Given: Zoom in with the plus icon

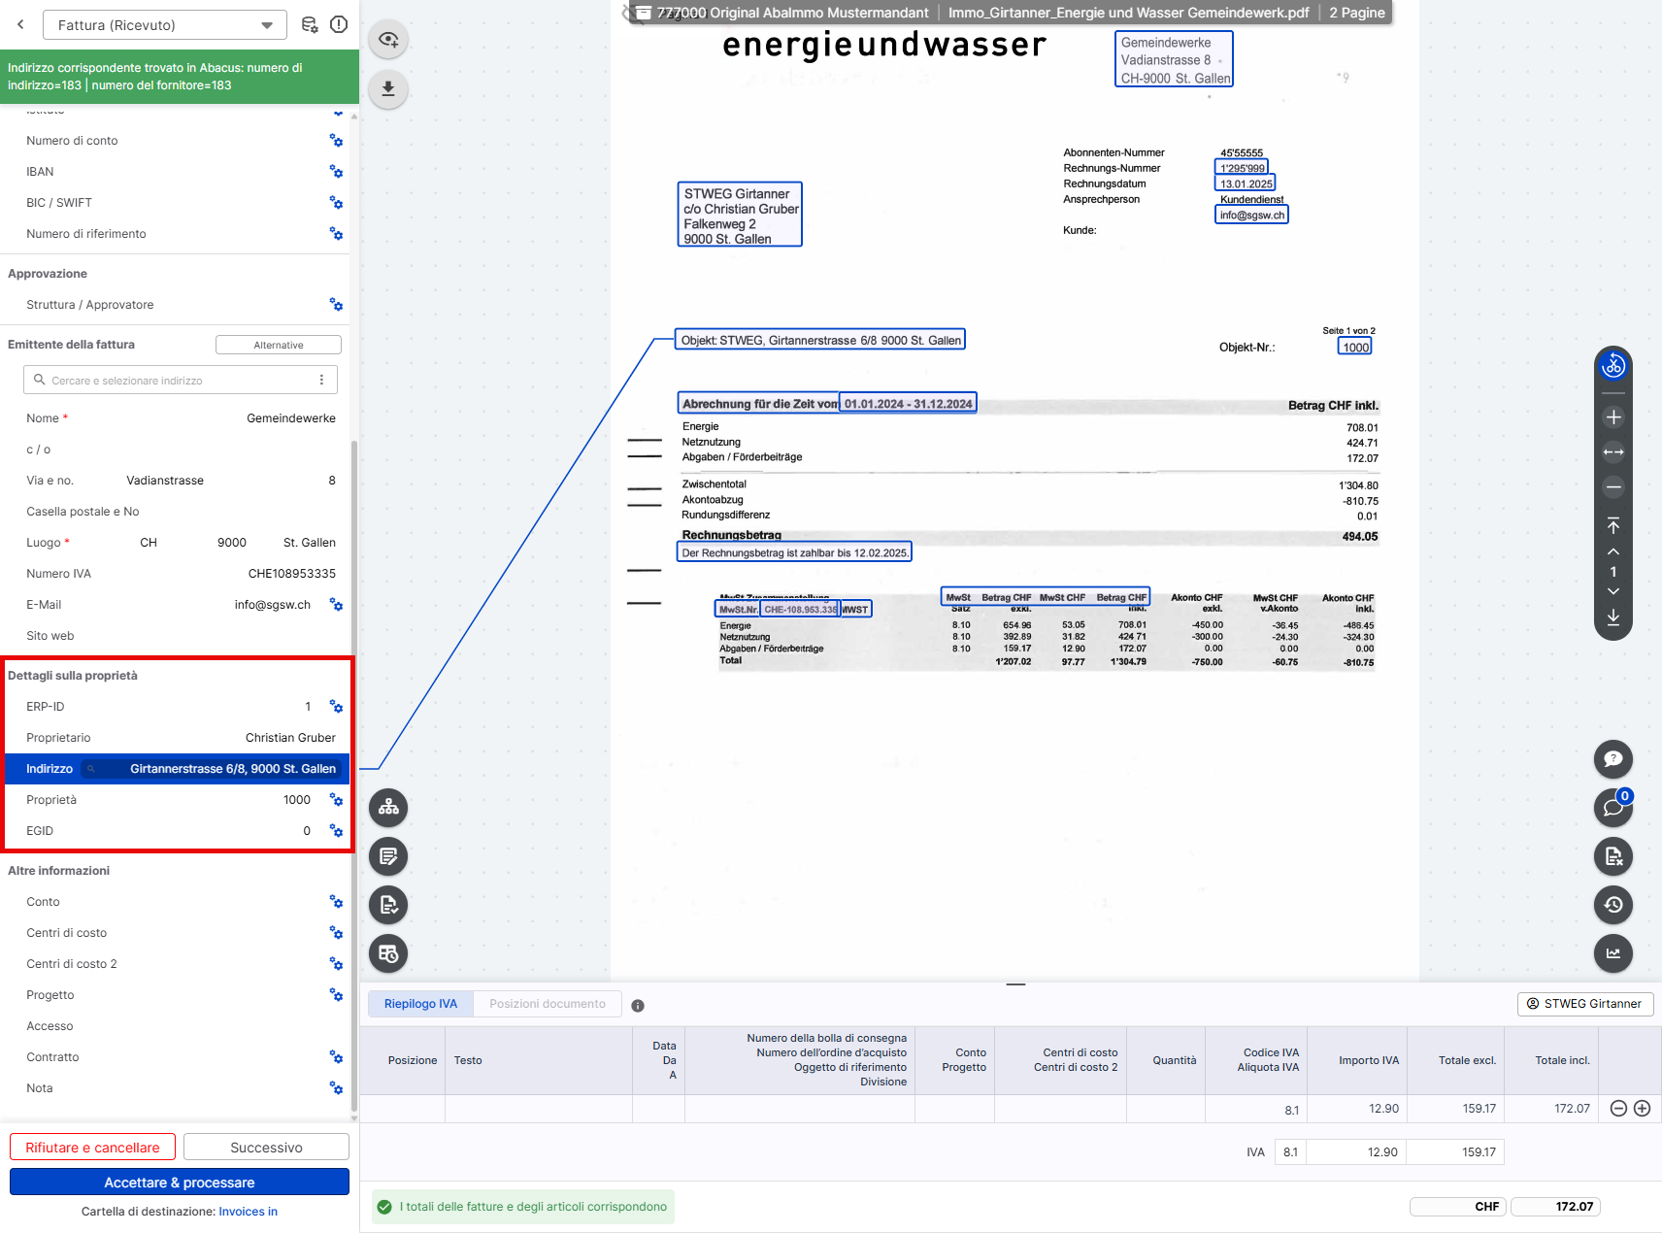Looking at the screenshot, I should point(1613,417).
